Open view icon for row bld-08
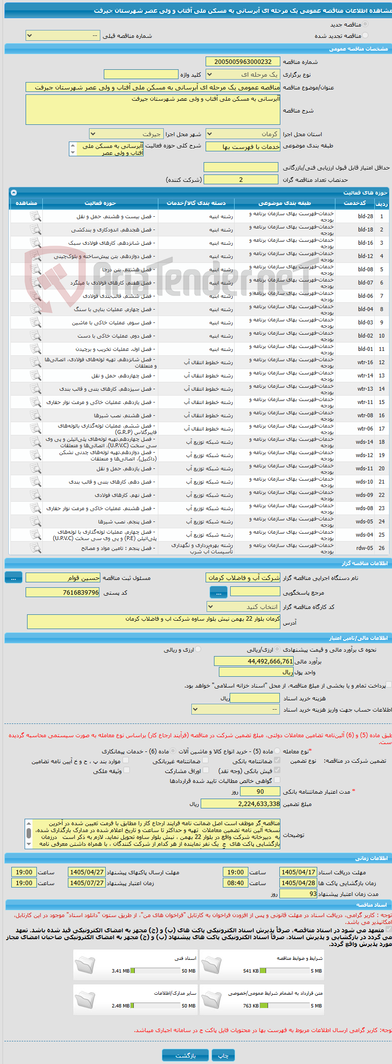 tap(35, 269)
